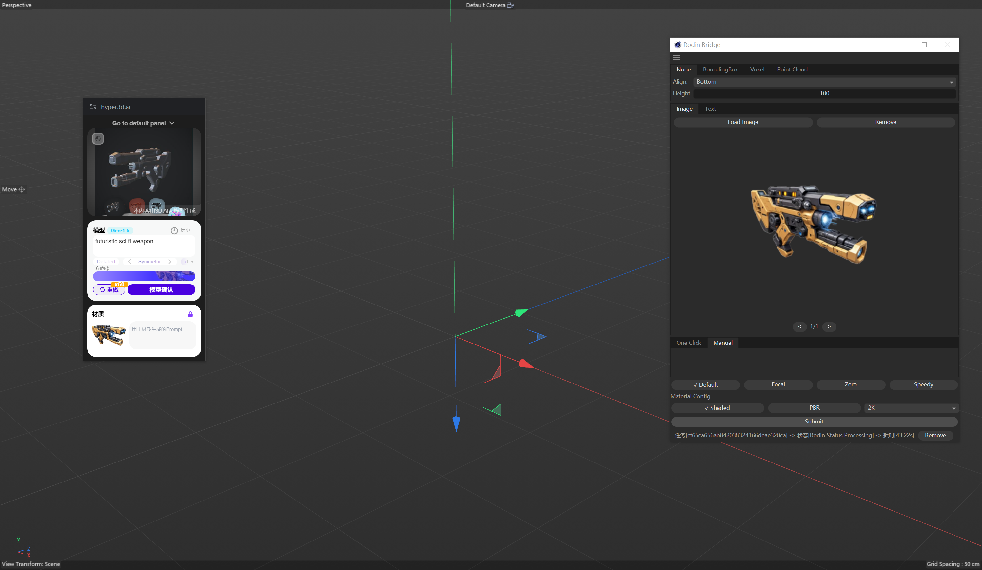The width and height of the screenshot is (982, 570).
Task: Switch to the Text tab
Action: coord(710,109)
